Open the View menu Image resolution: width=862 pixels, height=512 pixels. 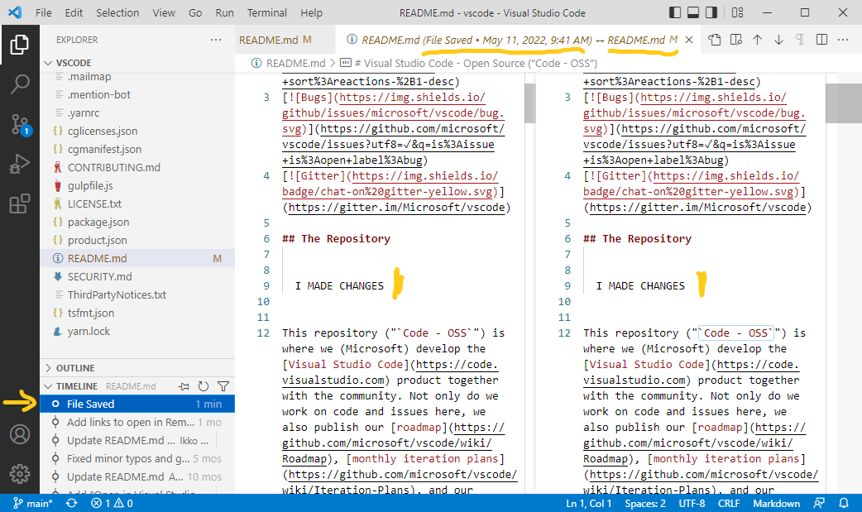click(164, 12)
